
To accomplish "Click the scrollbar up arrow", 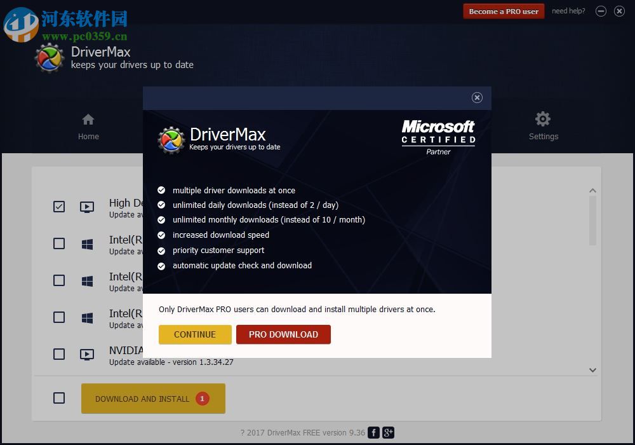I will 592,190.
